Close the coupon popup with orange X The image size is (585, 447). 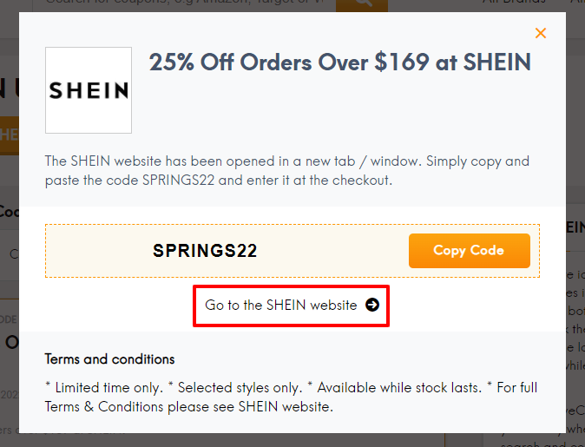tap(541, 33)
